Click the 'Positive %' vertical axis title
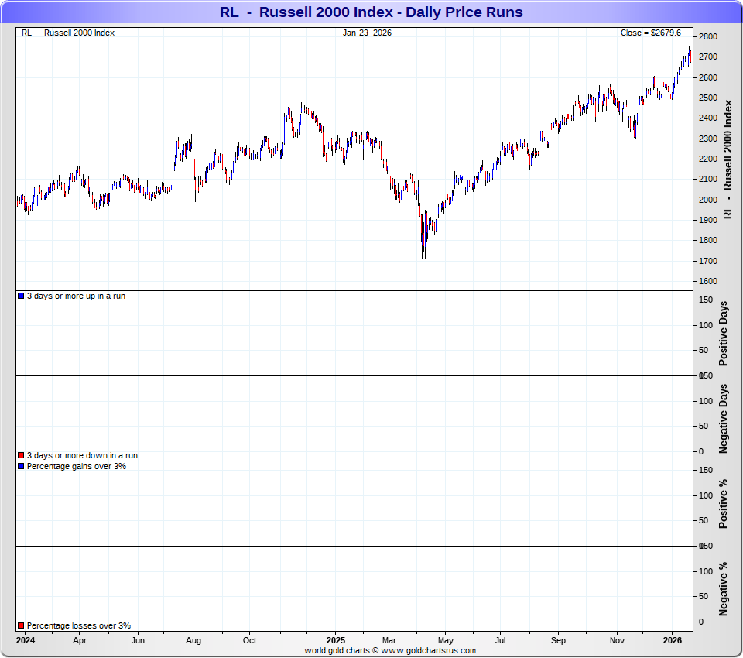 click(723, 504)
